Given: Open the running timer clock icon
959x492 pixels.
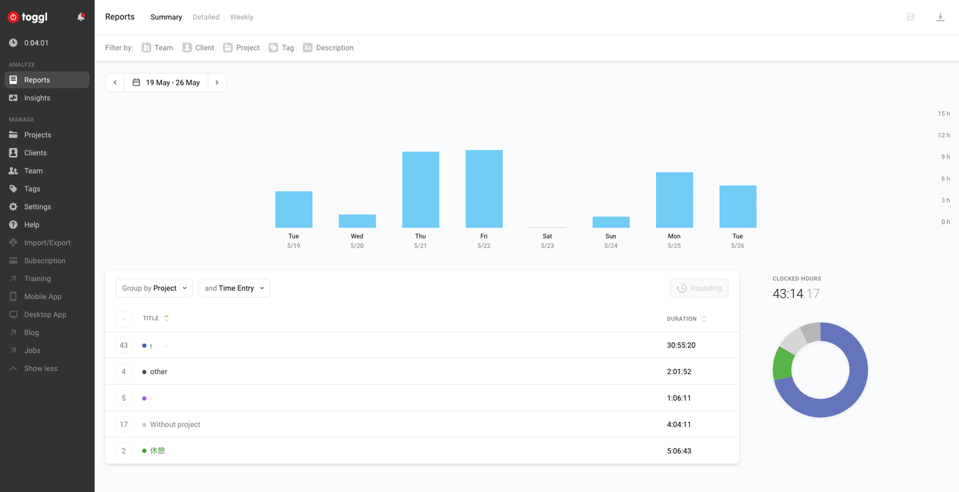Looking at the screenshot, I should (13, 43).
